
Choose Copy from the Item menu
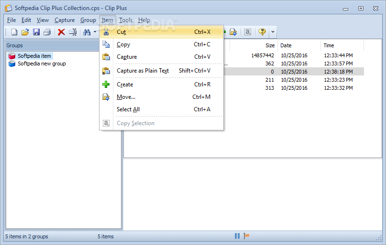coord(162,44)
